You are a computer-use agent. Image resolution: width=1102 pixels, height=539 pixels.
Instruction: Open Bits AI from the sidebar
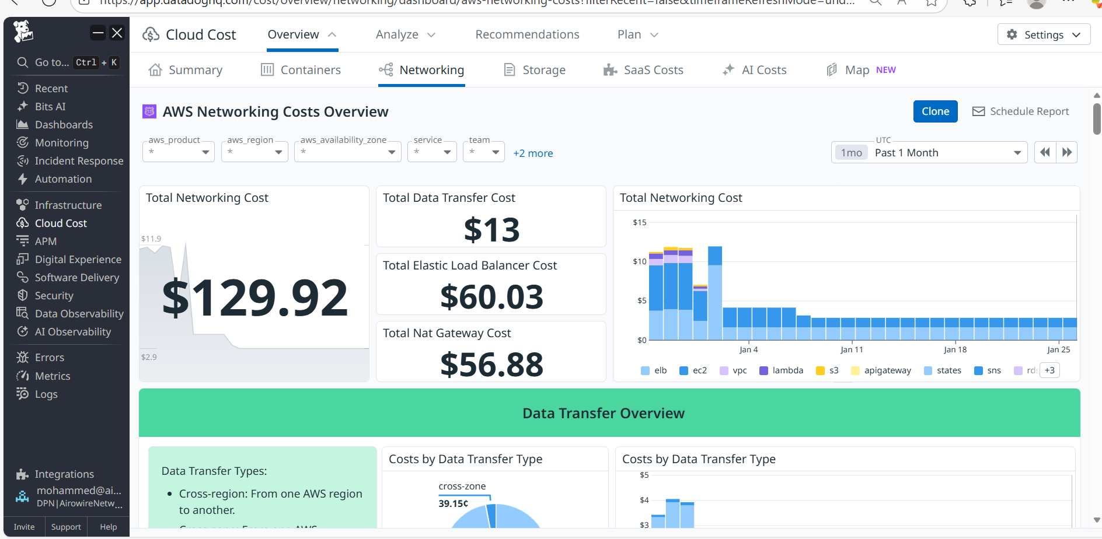click(x=50, y=106)
